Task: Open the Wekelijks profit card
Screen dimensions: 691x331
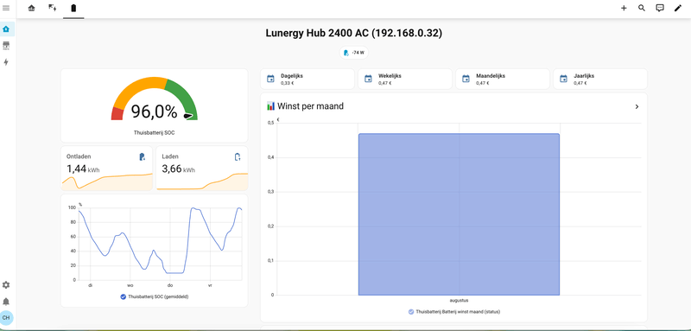Action: (405, 79)
